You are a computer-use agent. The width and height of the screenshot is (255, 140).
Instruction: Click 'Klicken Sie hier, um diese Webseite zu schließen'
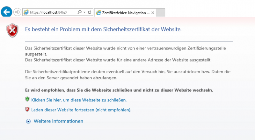79,100
